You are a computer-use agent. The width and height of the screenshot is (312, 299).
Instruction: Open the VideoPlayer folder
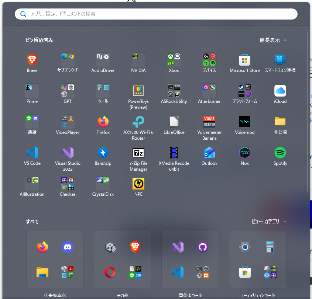coord(68,122)
